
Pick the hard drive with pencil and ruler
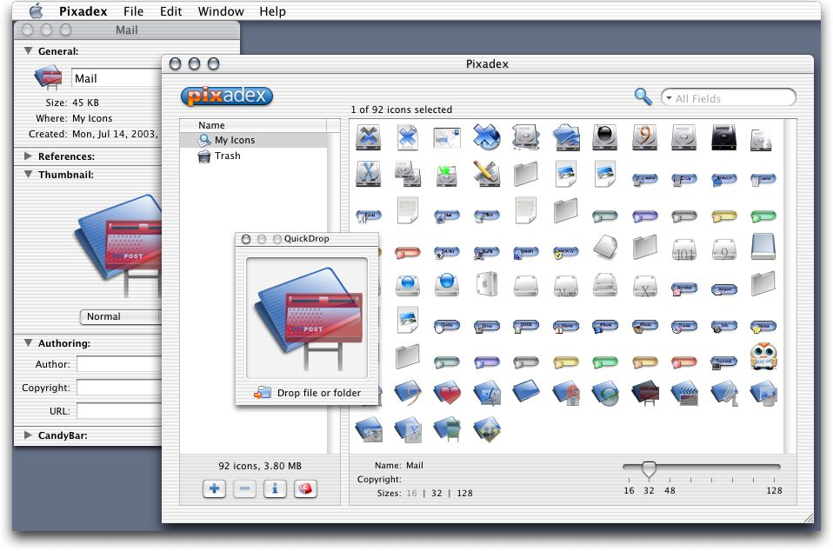[487, 174]
